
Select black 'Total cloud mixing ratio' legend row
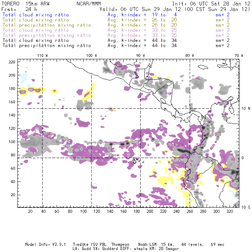click(x=36, y=41)
